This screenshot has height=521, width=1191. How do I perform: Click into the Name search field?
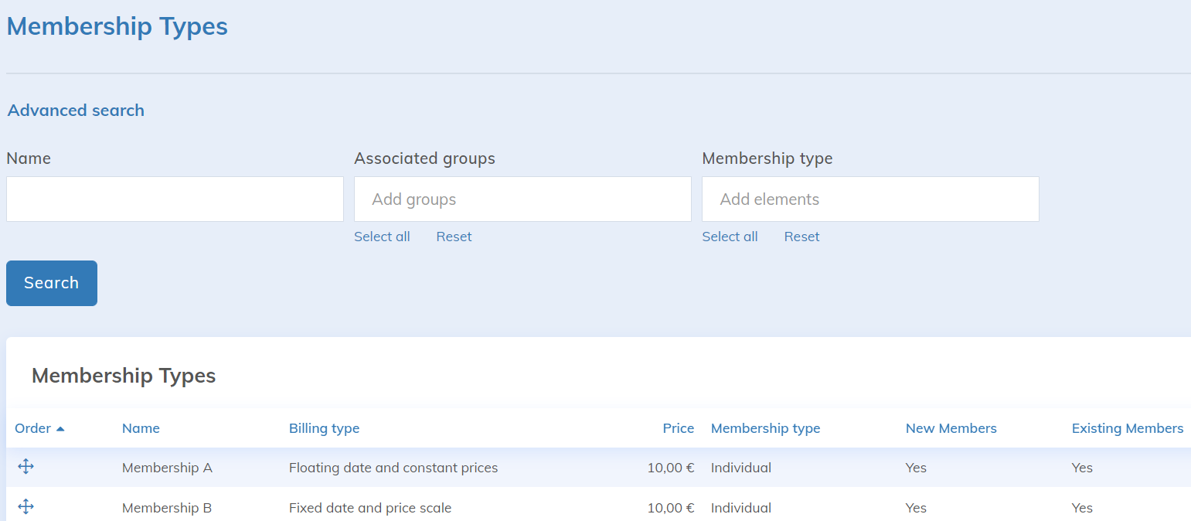pyautogui.click(x=175, y=199)
